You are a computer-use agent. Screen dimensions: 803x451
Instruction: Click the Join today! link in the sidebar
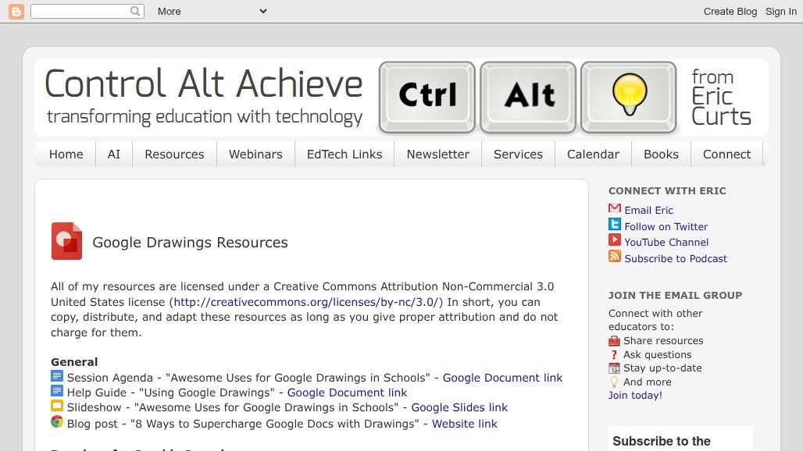(x=634, y=395)
